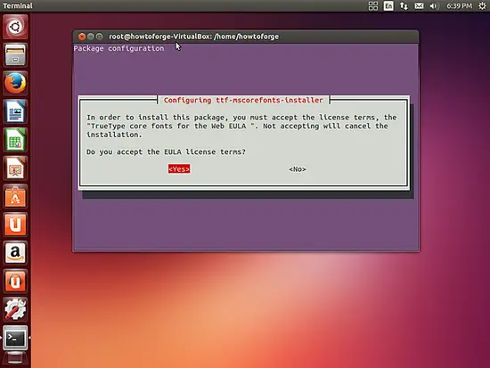Open the En keyboard layout indicator
Image resolution: width=490 pixels, height=368 pixels.
(x=388, y=6)
